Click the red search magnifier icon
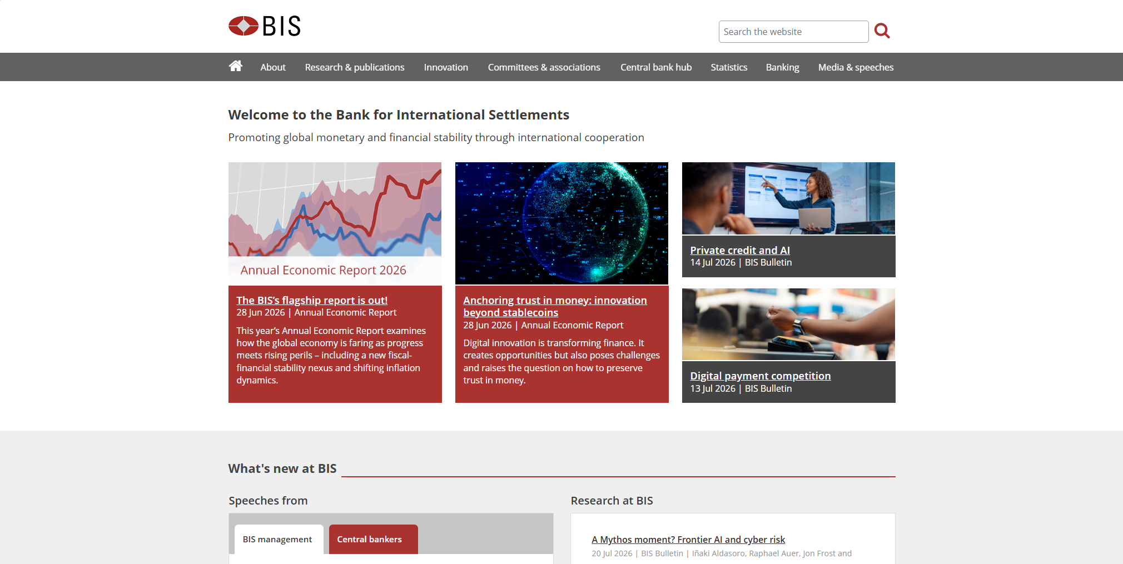 882,31
